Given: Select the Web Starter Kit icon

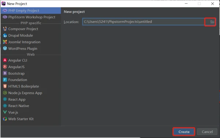Looking at the screenshot, I should (x=5, y=119).
